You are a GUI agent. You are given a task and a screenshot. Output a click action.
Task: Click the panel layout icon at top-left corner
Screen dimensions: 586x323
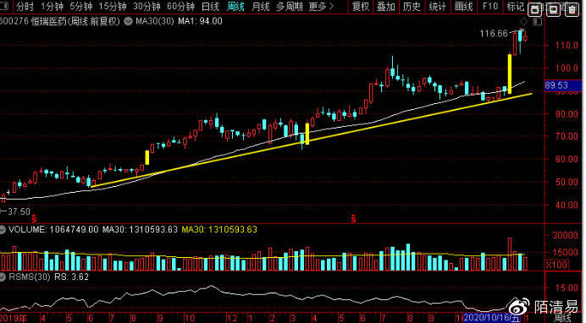coord(4,6)
